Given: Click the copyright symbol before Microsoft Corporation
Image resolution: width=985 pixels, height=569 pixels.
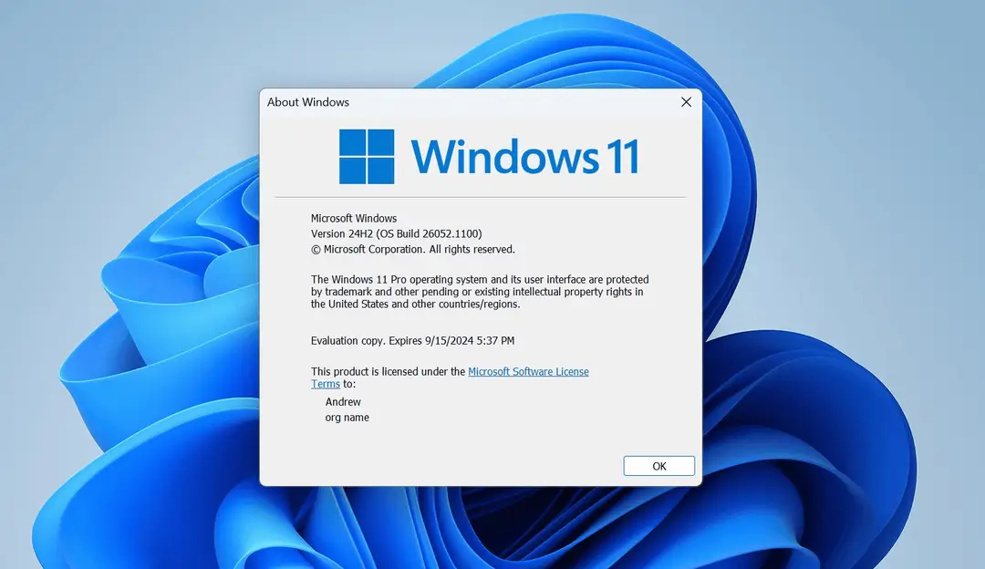Looking at the screenshot, I should (316, 249).
